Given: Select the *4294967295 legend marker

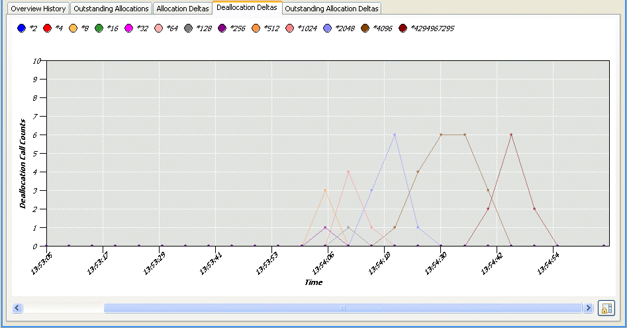Looking at the screenshot, I should pos(403,28).
